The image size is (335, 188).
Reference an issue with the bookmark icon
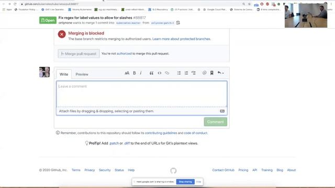[x=211, y=73]
